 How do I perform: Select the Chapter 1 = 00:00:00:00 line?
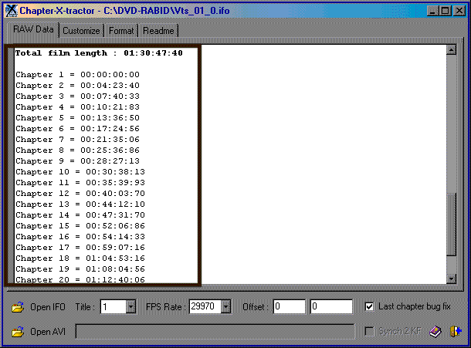(78, 75)
